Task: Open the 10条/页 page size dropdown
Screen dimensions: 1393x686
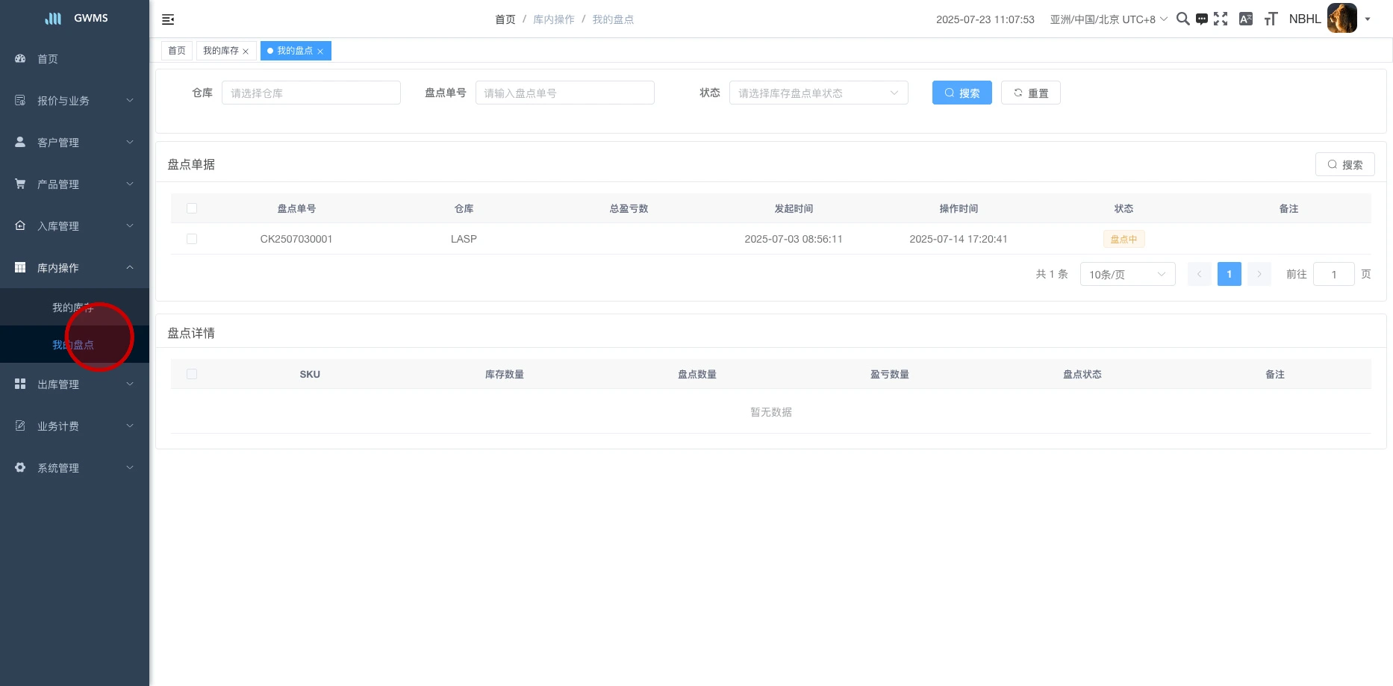Action: click(x=1126, y=275)
